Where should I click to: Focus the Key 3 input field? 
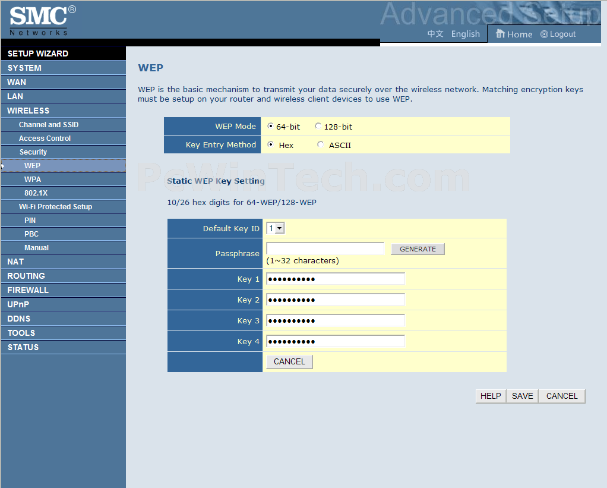pos(336,321)
